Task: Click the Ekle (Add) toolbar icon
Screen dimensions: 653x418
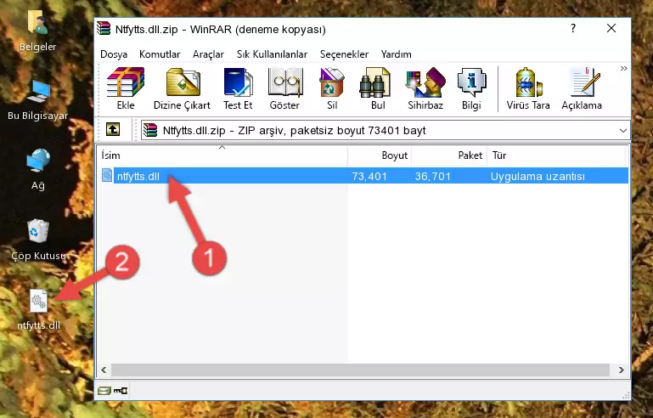Action: click(126, 88)
